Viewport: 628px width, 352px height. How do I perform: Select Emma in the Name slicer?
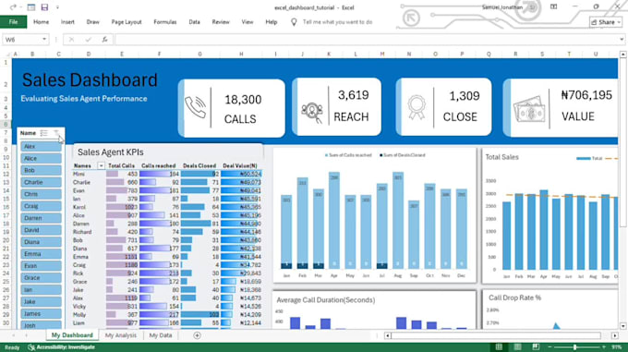[41, 254]
